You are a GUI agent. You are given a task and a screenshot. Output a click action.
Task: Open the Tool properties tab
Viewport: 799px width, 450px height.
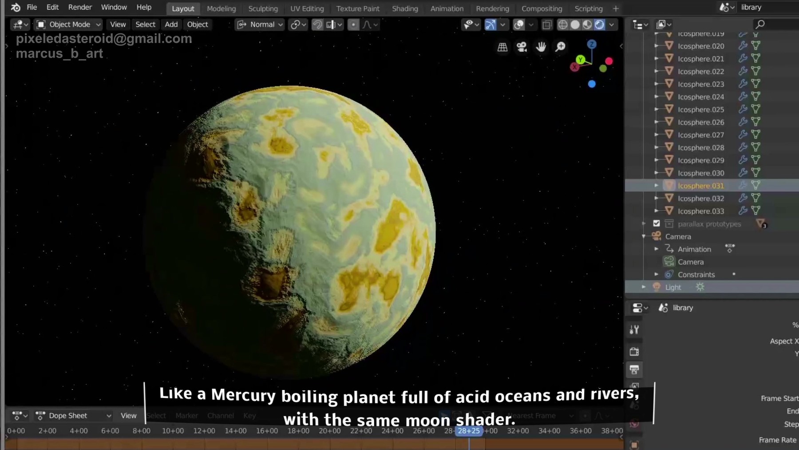[x=634, y=330]
